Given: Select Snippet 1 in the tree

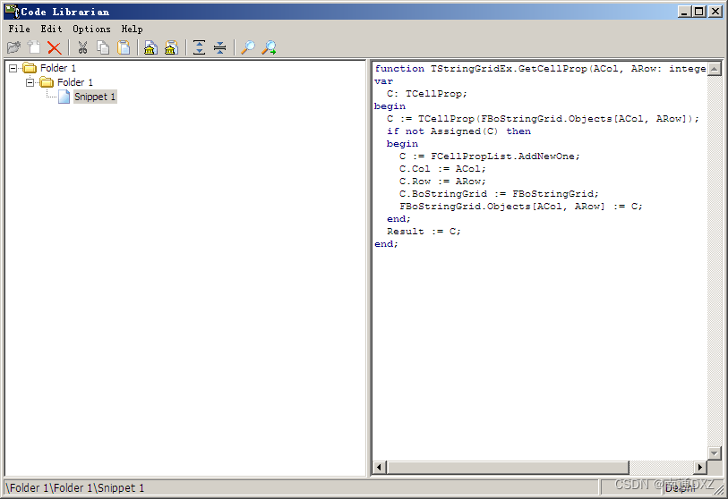Looking at the screenshot, I should click(x=95, y=97).
